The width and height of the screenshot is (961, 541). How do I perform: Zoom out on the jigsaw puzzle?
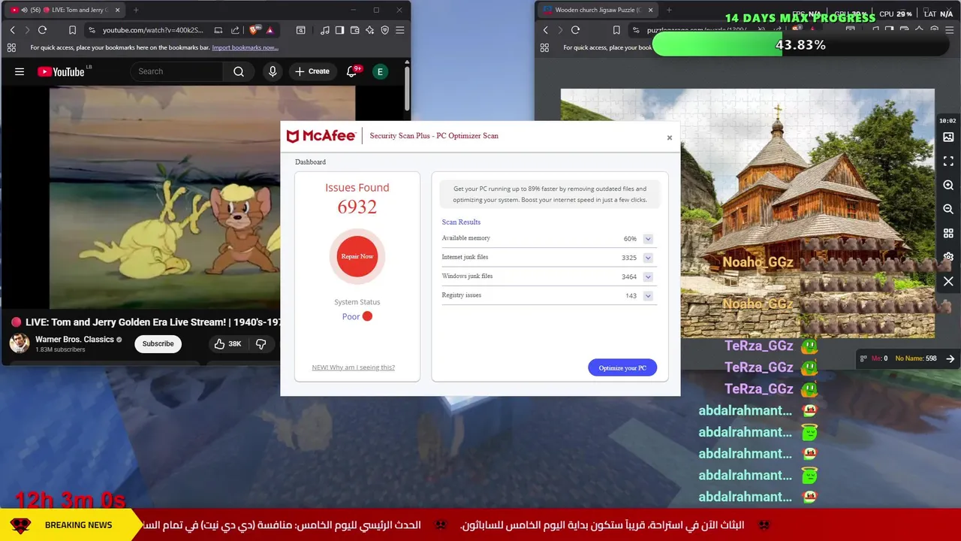tap(948, 209)
